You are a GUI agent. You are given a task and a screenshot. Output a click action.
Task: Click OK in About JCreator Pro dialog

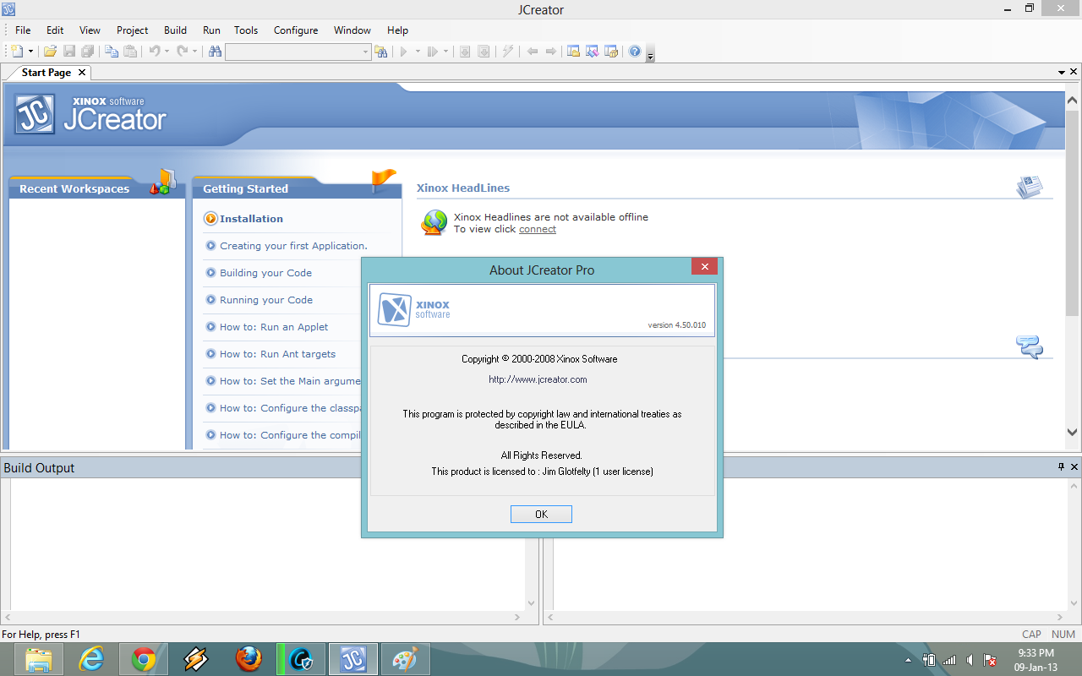click(x=541, y=514)
